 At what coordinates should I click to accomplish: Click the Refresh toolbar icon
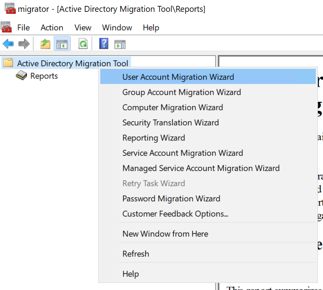[x=83, y=44]
